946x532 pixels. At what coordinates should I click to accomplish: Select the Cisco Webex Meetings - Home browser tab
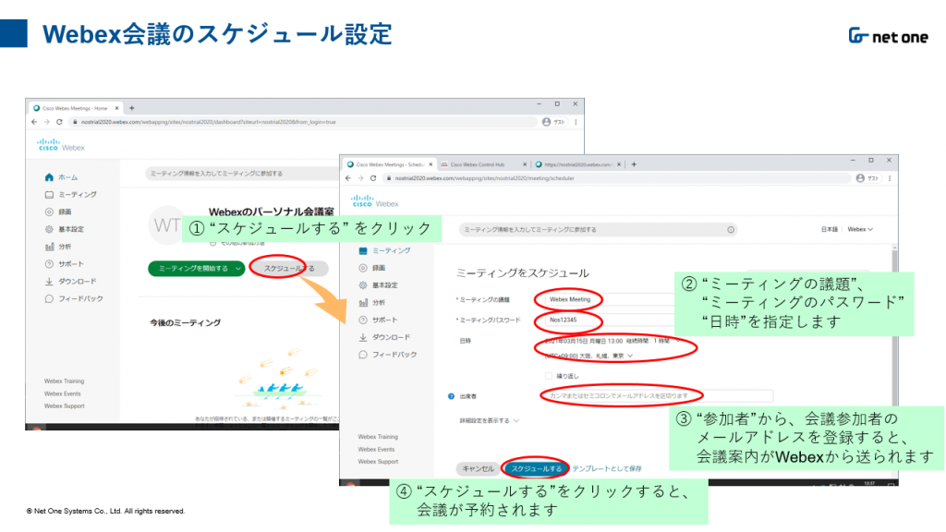click(76, 109)
